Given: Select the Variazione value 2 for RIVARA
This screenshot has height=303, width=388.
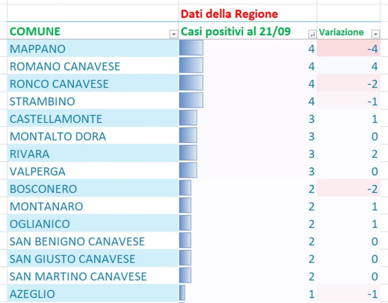Looking at the screenshot, I should [347, 153].
